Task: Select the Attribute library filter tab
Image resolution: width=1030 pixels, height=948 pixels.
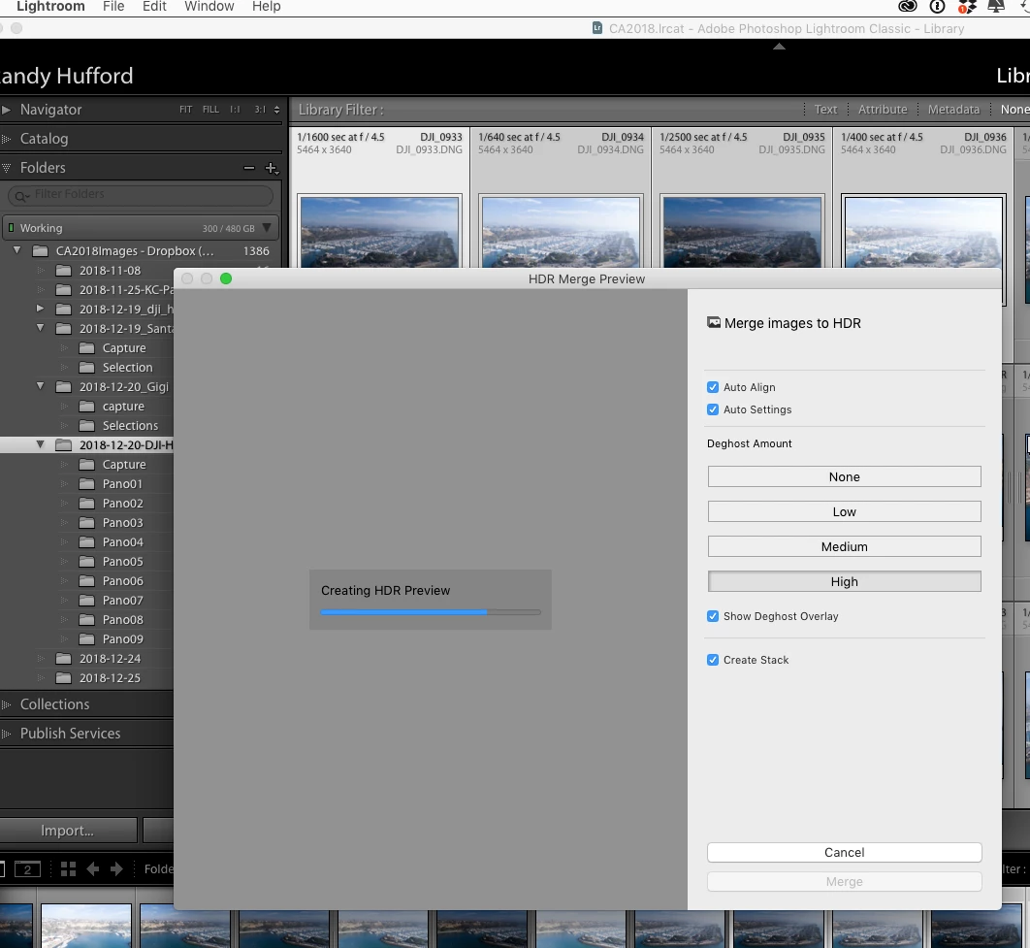Action: pos(883,110)
